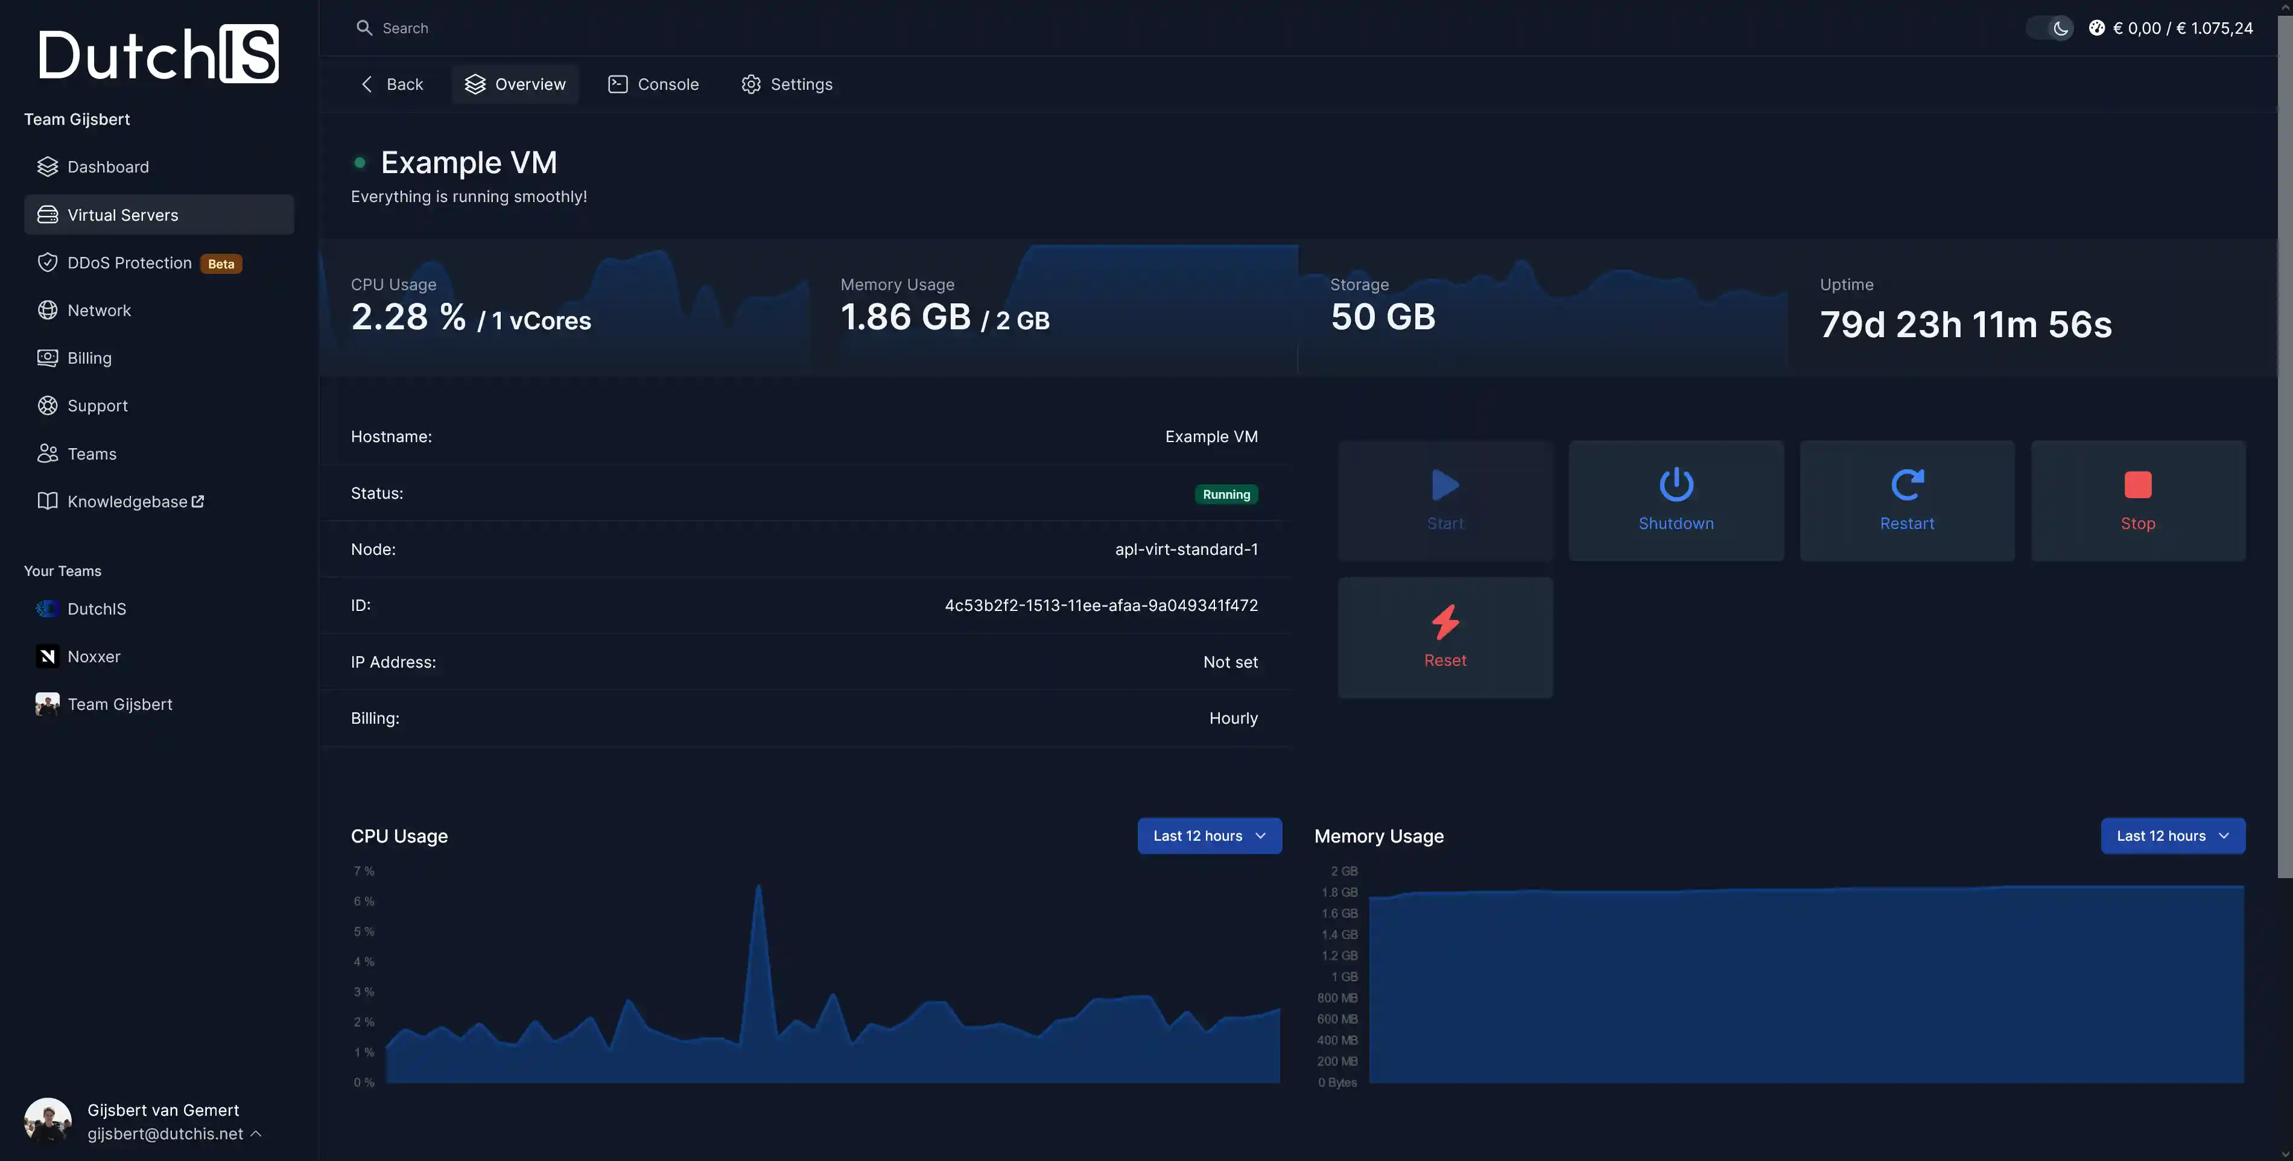Click the Billing banknote icon

(47, 358)
